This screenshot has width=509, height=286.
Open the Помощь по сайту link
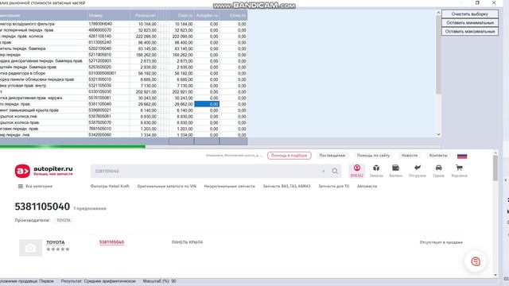[373, 156]
